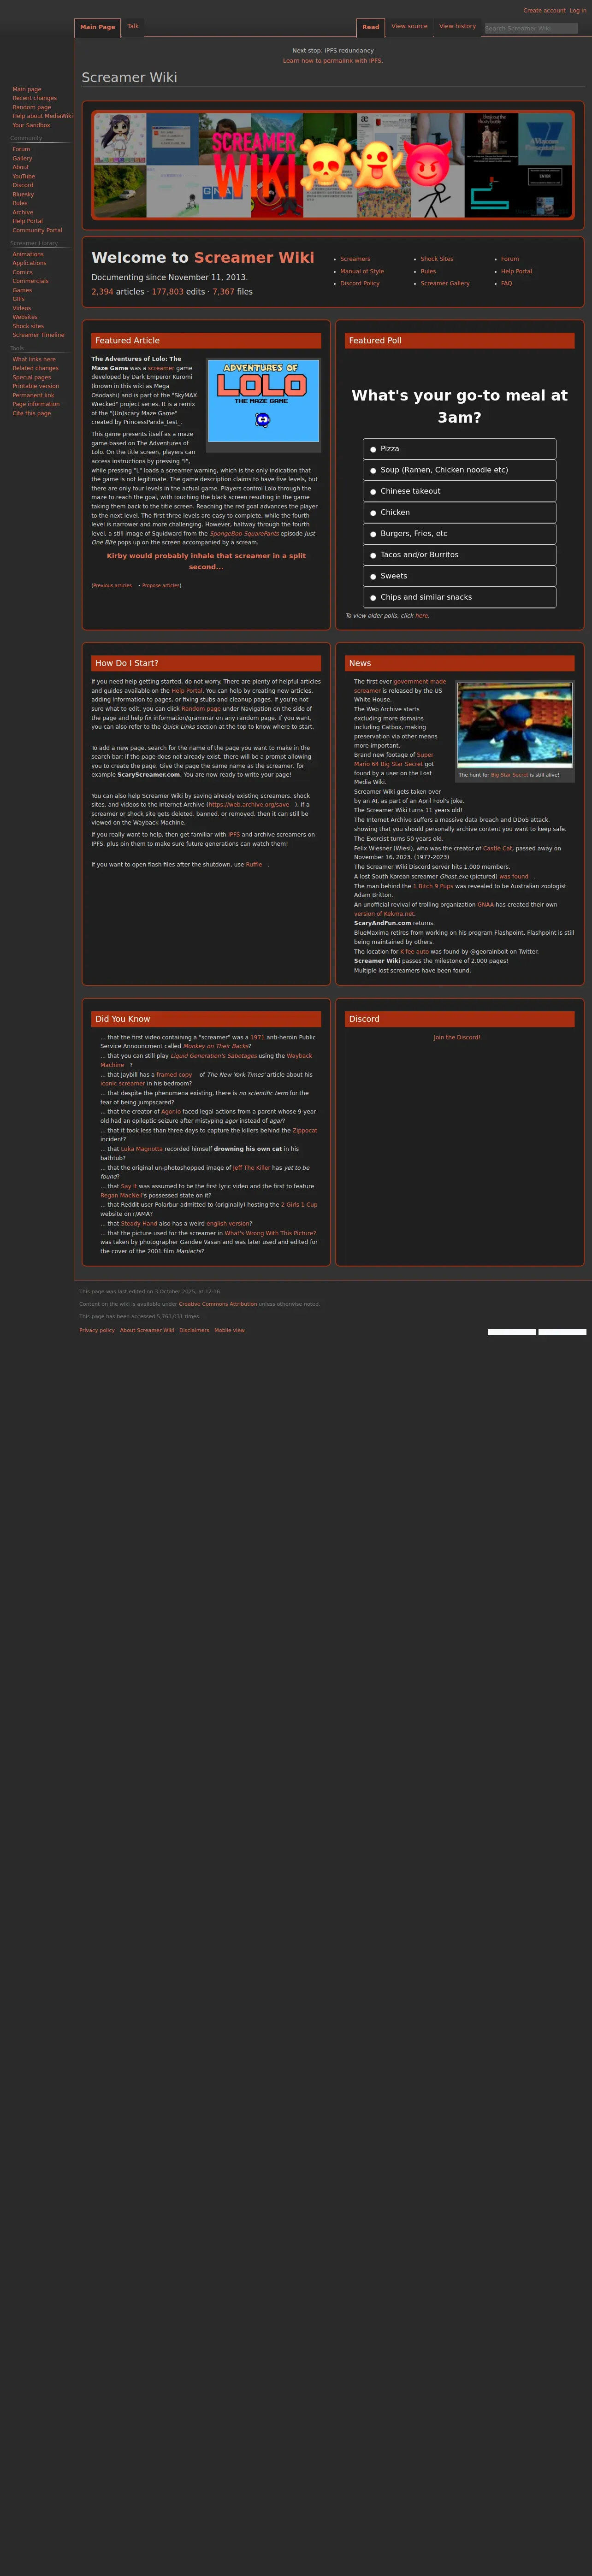Open the Archive sidebar link
This screenshot has height=2576, width=592.
point(22,212)
